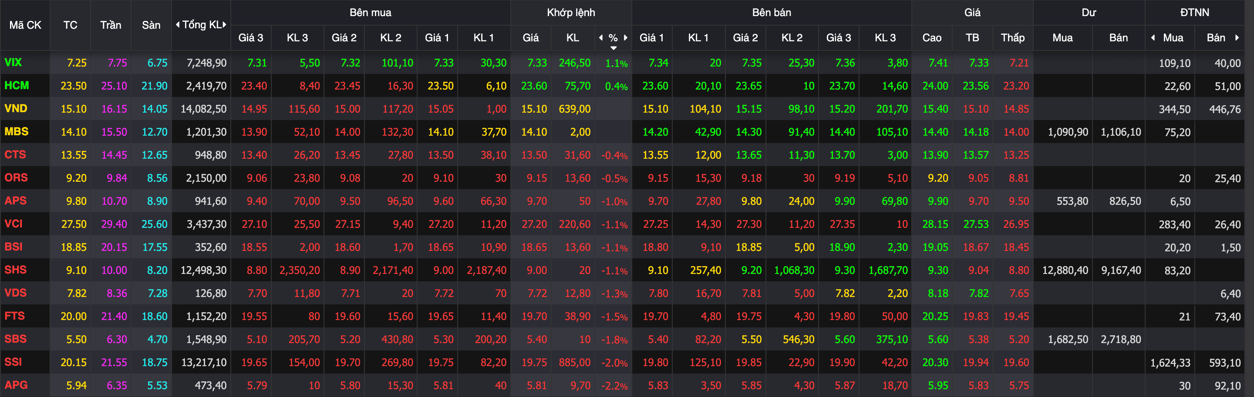Click the Cao price column header
The image size is (1254, 397).
click(932, 37)
